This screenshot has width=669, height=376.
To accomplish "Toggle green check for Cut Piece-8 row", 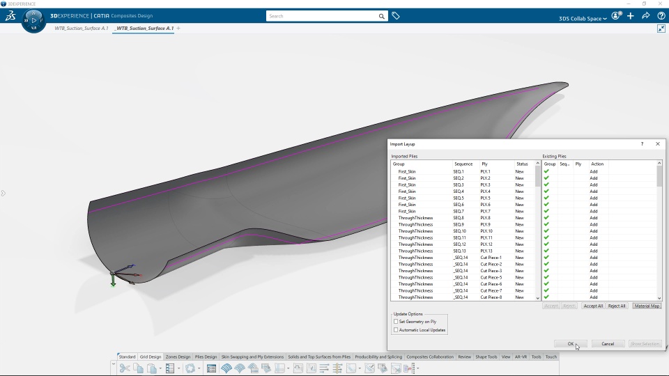I will click(x=546, y=297).
